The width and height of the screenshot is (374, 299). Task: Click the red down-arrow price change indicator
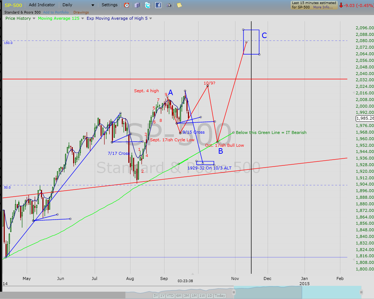point(341,5)
